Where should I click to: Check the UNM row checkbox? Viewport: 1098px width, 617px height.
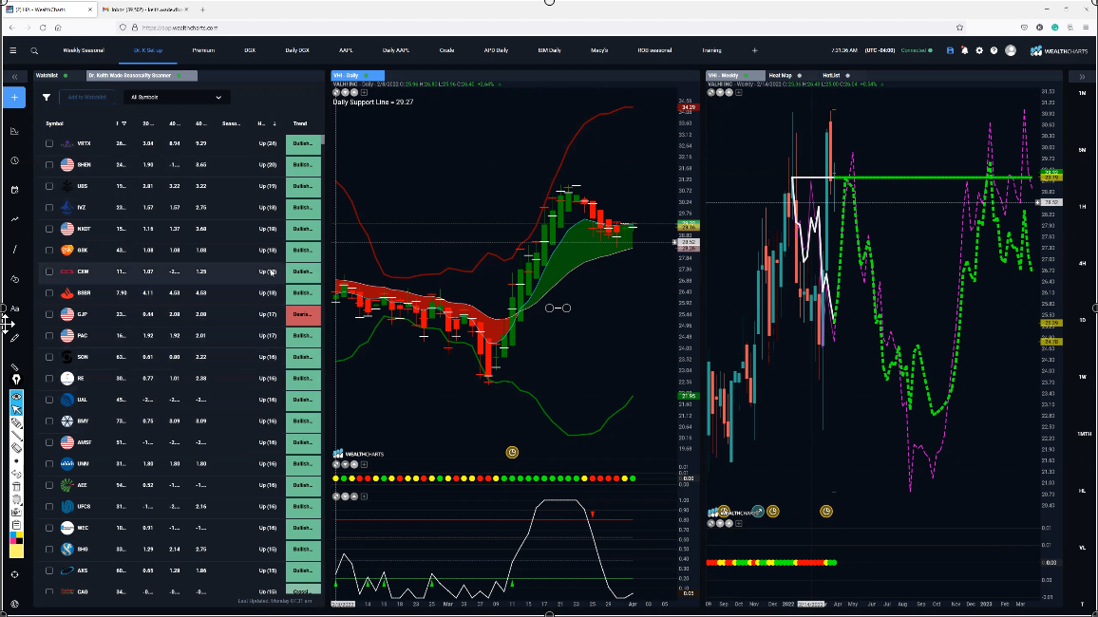click(49, 464)
